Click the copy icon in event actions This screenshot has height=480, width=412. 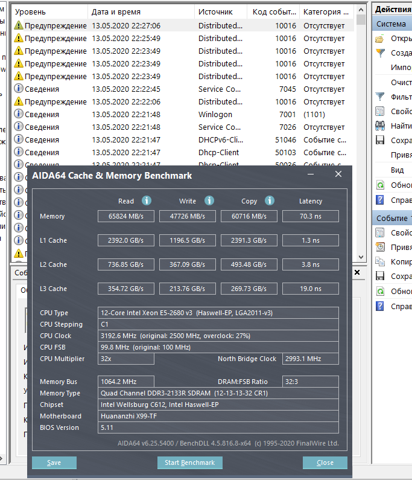click(x=380, y=261)
